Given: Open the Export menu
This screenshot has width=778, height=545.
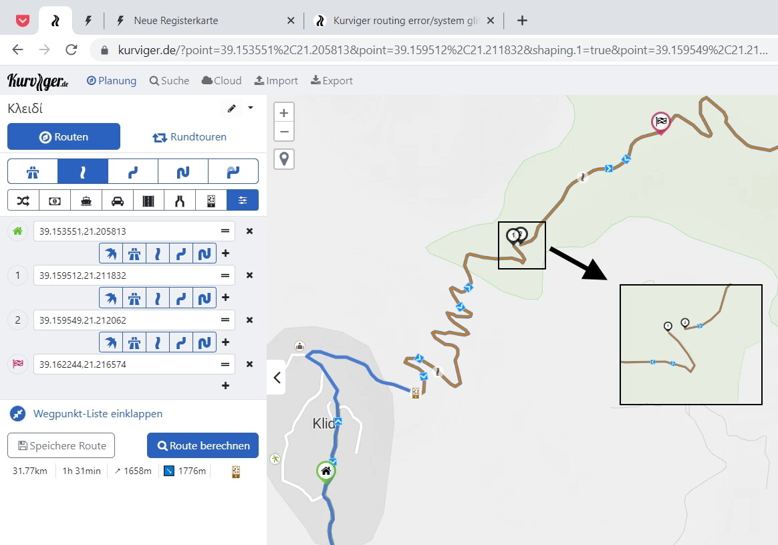Looking at the screenshot, I should (x=332, y=81).
